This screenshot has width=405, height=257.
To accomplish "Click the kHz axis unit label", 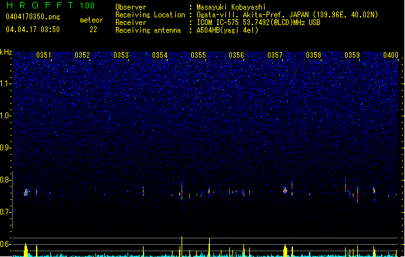I will (6, 52).
